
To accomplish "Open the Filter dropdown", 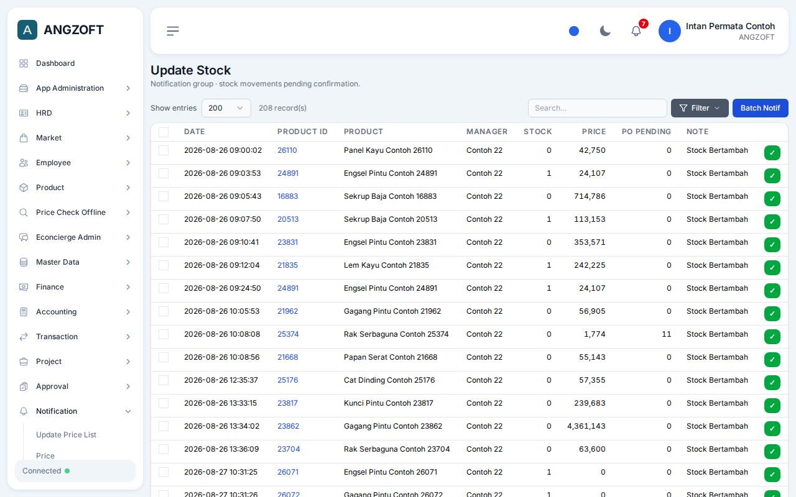I will (700, 108).
